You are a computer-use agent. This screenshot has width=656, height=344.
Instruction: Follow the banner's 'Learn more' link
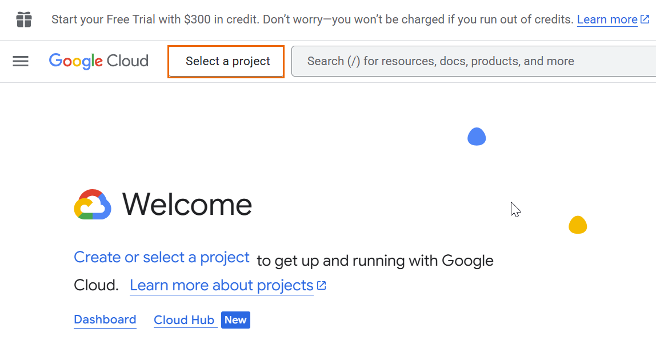607,19
